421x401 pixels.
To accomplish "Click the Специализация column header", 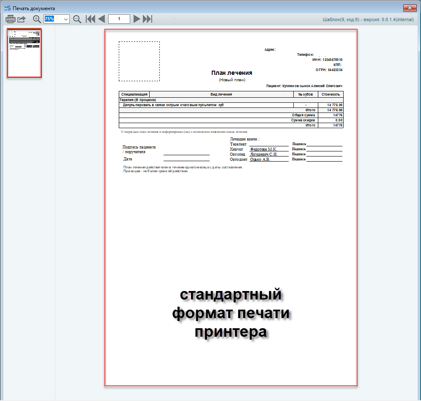I will coord(134,94).
